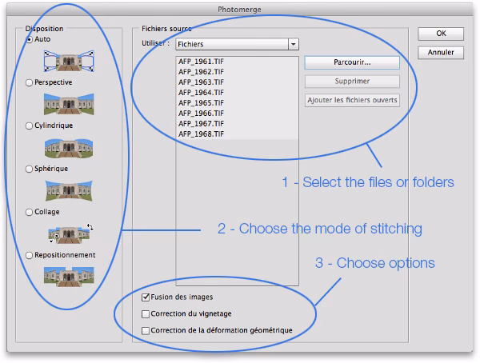Select file AFP_1968.TIF in the list
The width and height of the screenshot is (480, 363).
(x=237, y=134)
